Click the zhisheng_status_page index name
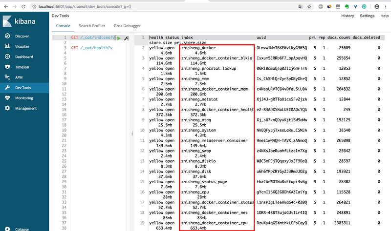Viewport: 391px width, 231px height. pyautogui.click(x=204, y=182)
